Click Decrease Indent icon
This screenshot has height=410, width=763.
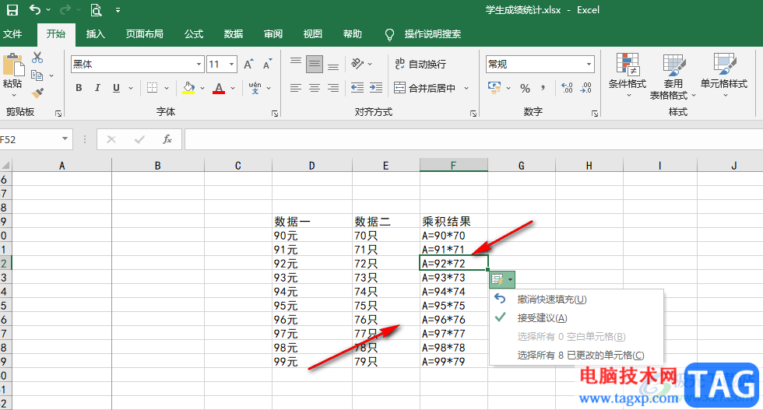357,88
